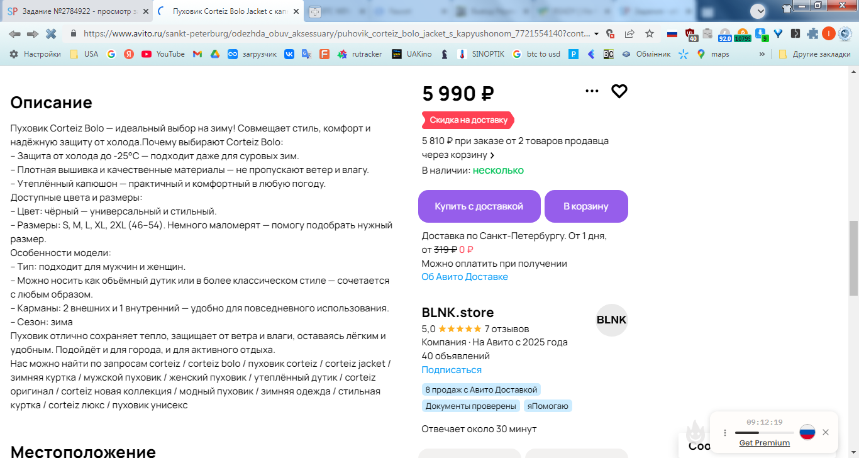
Task: Stop loading the page with X button
Action: 51,34
